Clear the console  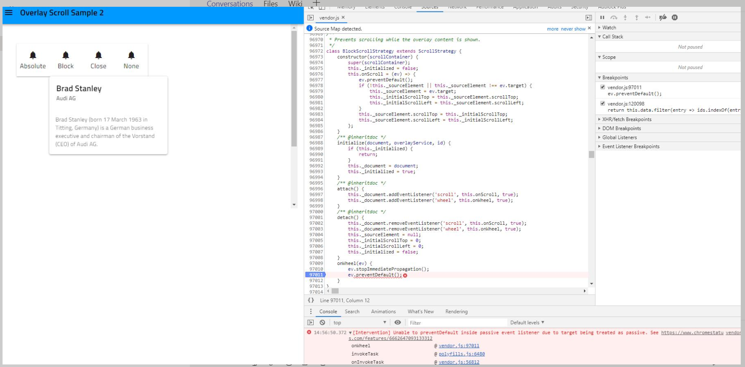click(x=322, y=323)
